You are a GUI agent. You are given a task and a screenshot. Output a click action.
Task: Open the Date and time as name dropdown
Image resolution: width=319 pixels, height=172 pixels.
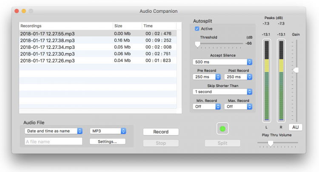click(53, 131)
